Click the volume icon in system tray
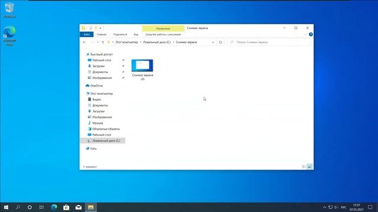Viewport: 378px width, 212px height. click(336, 207)
